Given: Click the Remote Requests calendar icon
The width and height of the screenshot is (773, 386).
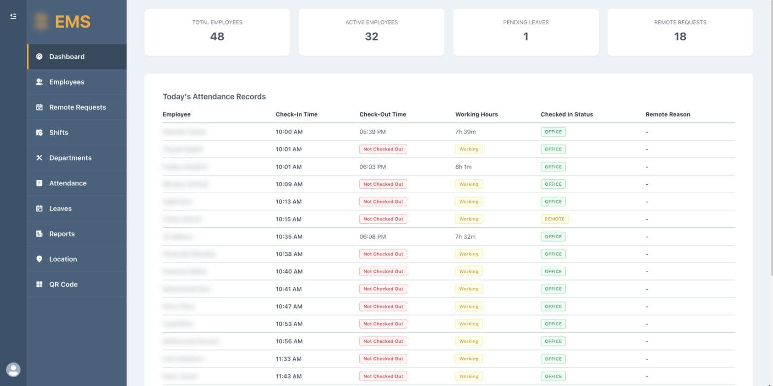Looking at the screenshot, I should coord(39,107).
